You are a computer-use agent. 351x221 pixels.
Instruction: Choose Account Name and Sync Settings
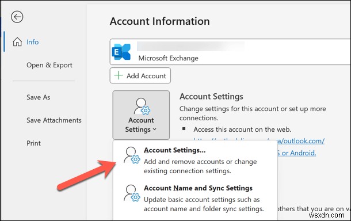195,199
